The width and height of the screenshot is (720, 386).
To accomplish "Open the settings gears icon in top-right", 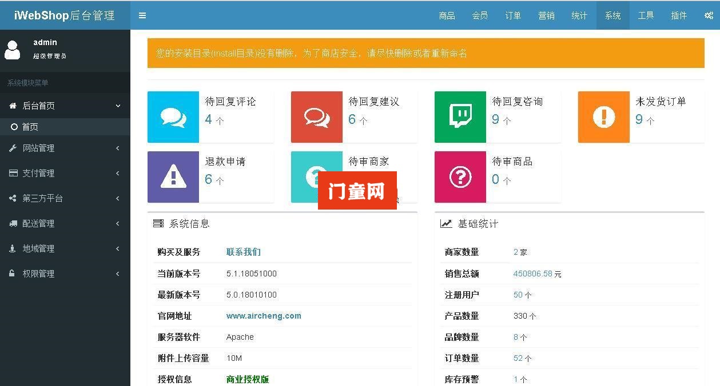I will coord(709,15).
